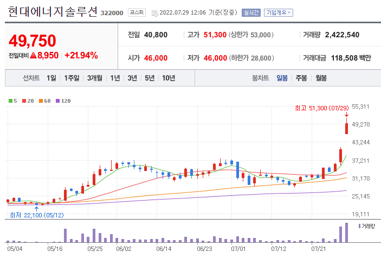The height and width of the screenshot is (259, 381).
Task: Toggle the 실시간 real-time button
Action: click(x=251, y=12)
